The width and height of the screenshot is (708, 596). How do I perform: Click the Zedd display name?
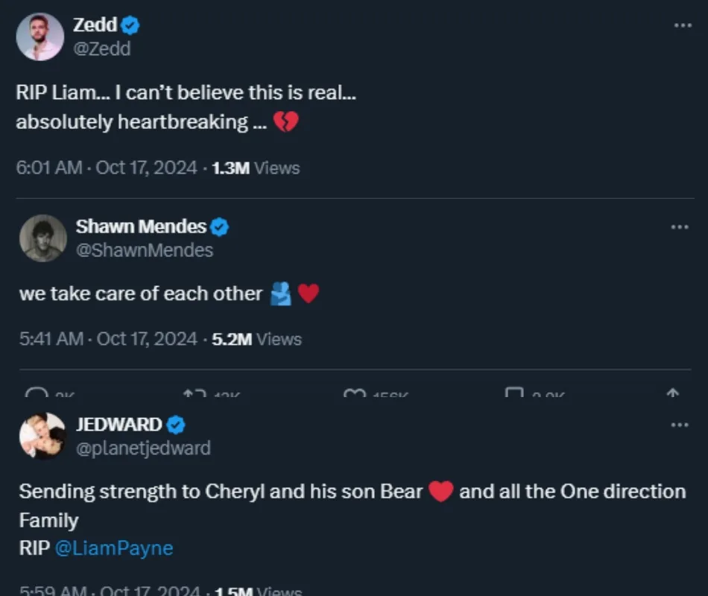(95, 25)
